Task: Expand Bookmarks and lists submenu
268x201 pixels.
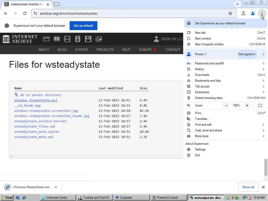Action: coord(226,81)
